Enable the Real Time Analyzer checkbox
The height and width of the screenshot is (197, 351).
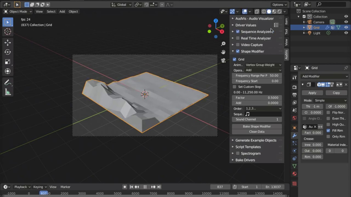pos(238,38)
